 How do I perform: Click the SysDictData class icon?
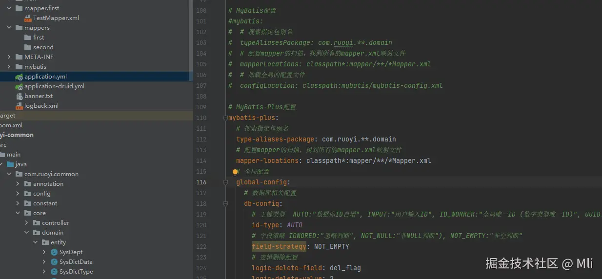point(54,262)
